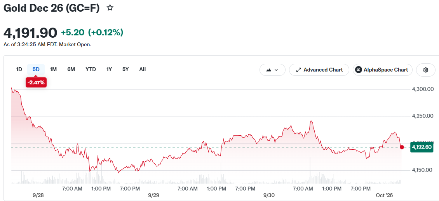This screenshot has width=439, height=201.
Task: Click the 4,250.00 axis label
Action: [423, 116]
